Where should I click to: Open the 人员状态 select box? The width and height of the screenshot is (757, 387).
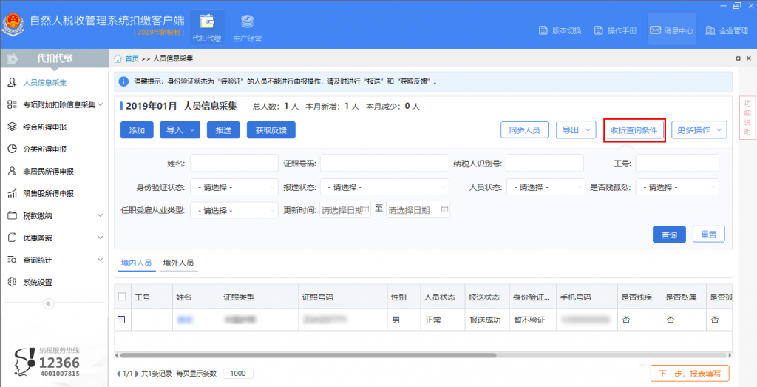546,187
